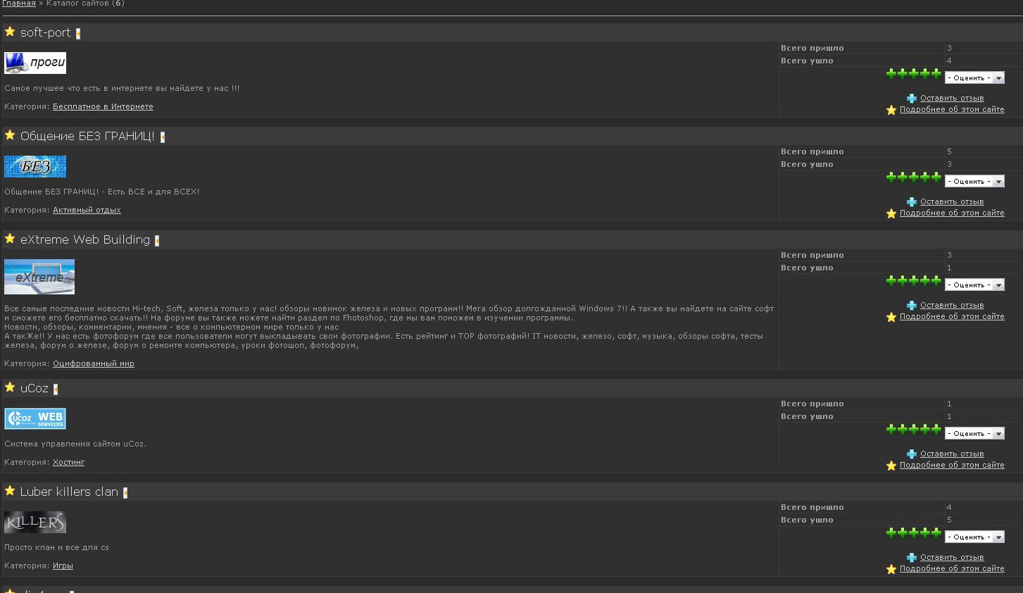
Task: Open the Оцифрованный мир category link
Action: click(x=94, y=364)
